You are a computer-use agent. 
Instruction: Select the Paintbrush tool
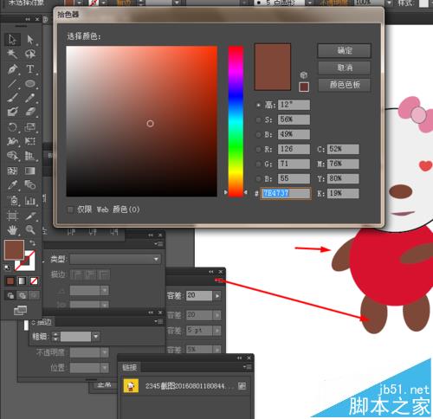12,98
